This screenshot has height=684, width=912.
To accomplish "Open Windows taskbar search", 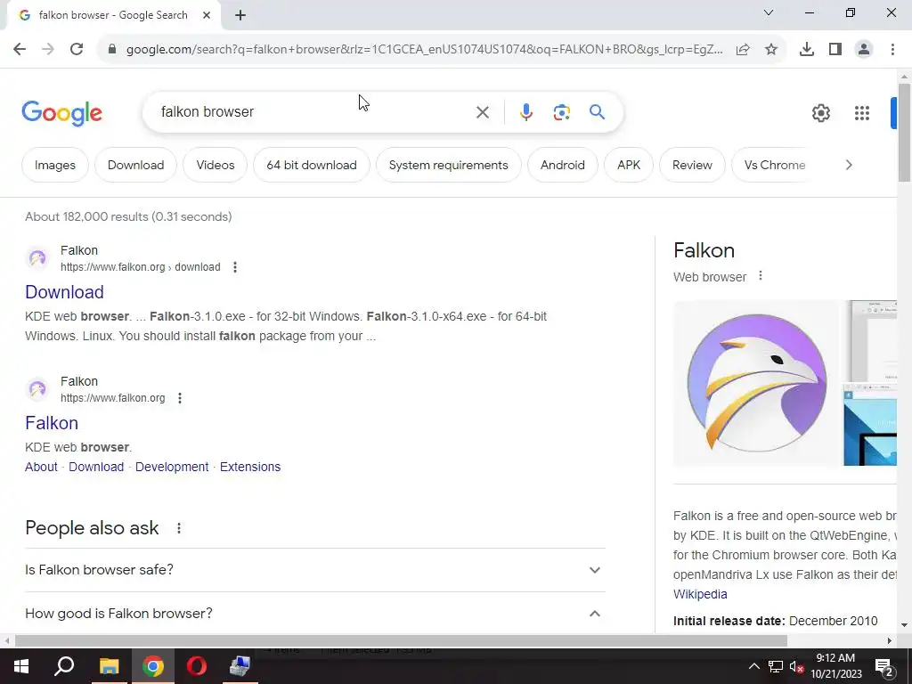I will (x=64, y=666).
